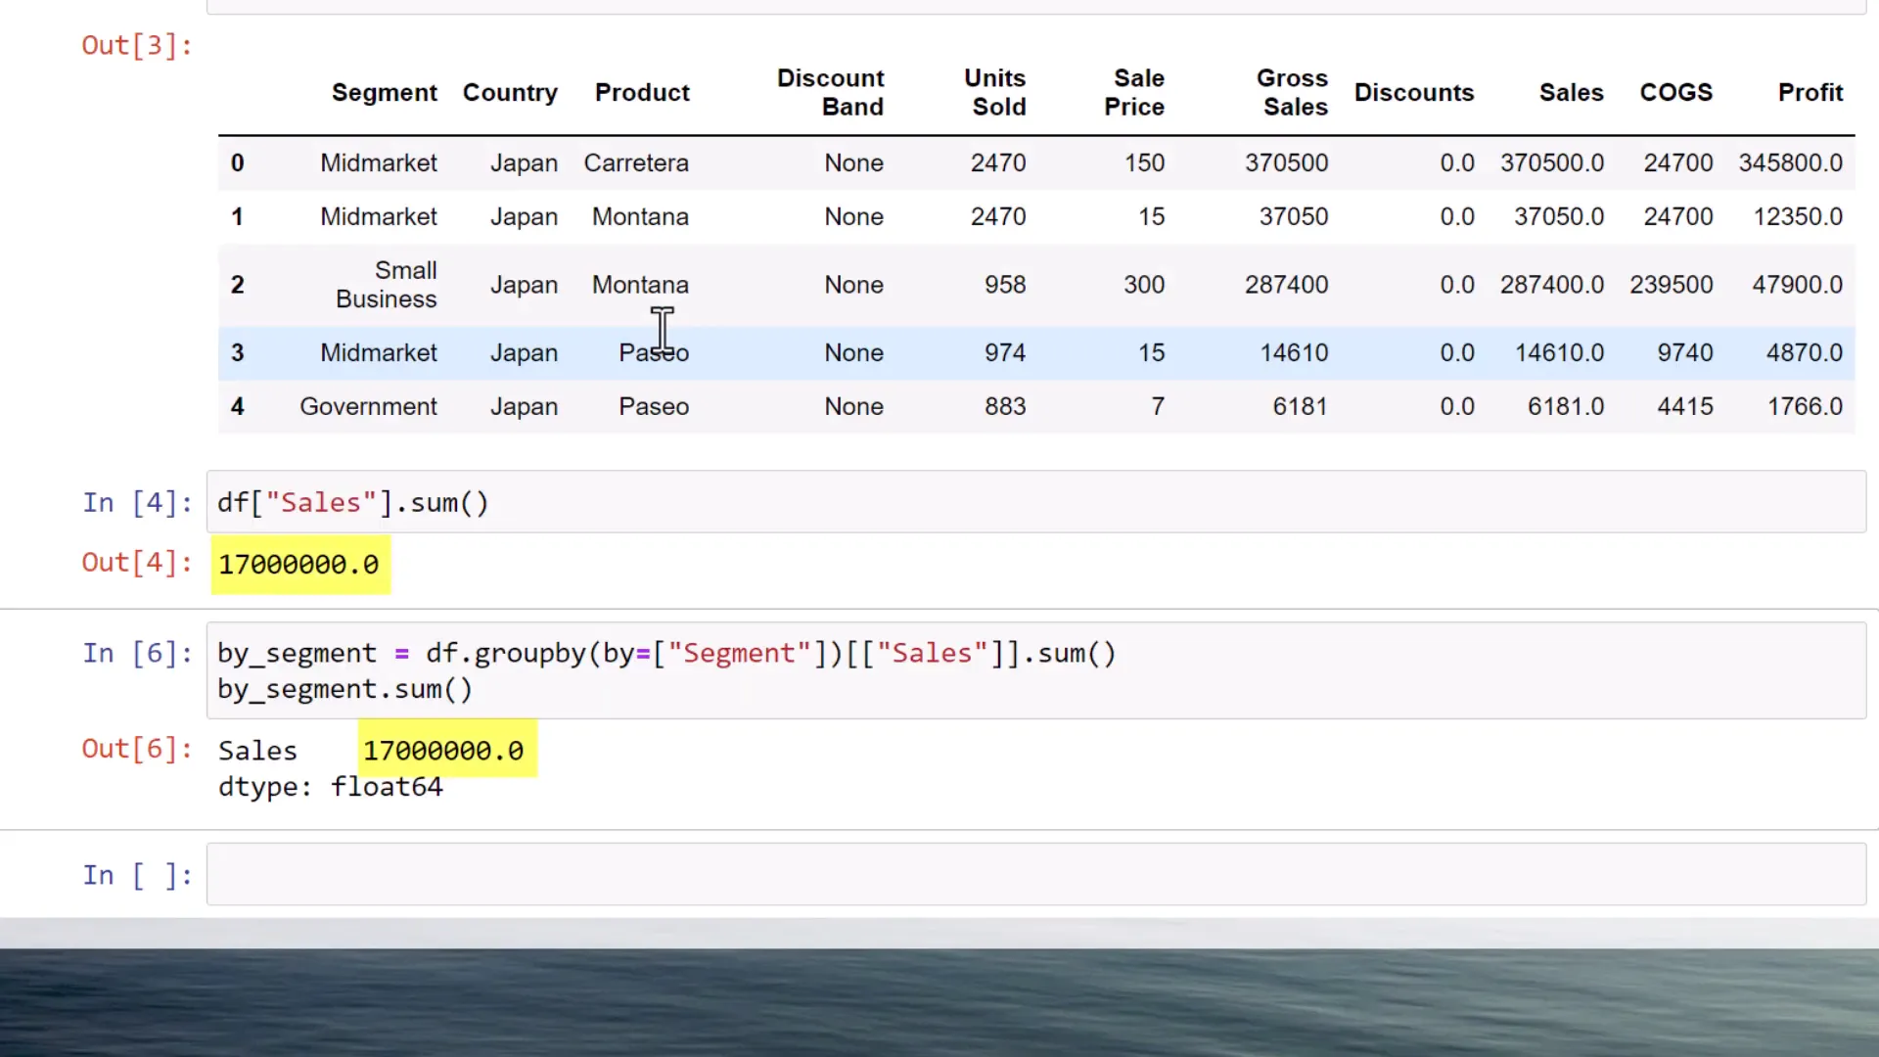The width and height of the screenshot is (1879, 1057).
Task: Select the highlighted 17000000.0 output of Out[4]
Action: coord(298,564)
